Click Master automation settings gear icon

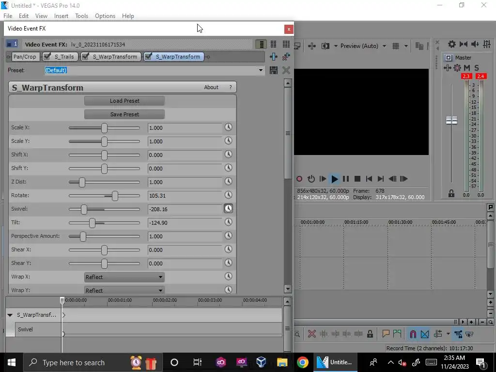click(x=457, y=68)
